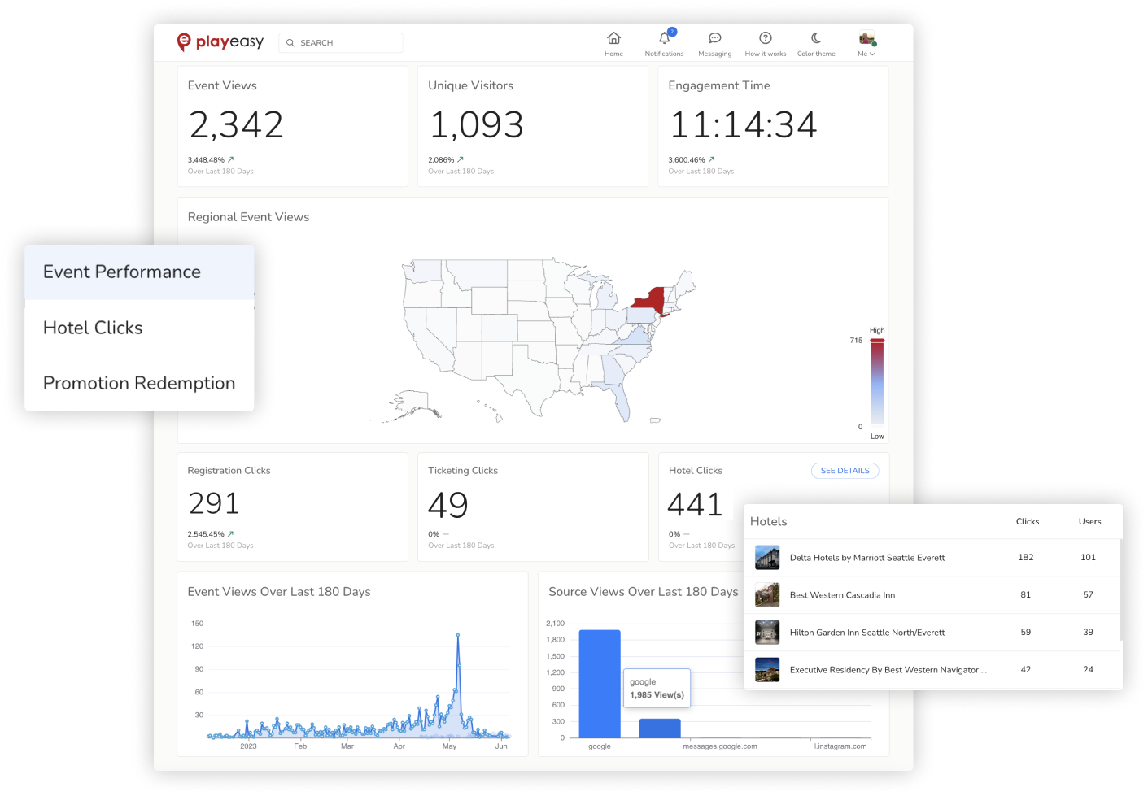Image resolution: width=1148 pixels, height=796 pixels.
Task: Click the 291 Registration Clicks value
Action: pyautogui.click(x=214, y=504)
